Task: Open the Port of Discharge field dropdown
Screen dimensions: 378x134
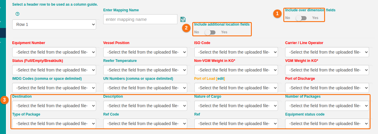Action: pyautogui.click(x=327, y=88)
